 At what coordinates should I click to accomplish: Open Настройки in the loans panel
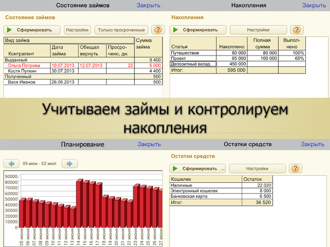click(77, 30)
